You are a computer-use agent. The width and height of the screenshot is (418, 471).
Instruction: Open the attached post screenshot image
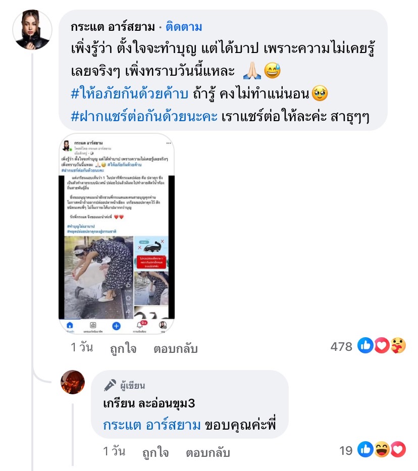pos(117,234)
